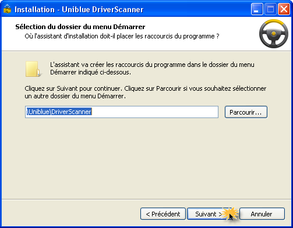This screenshot has width=293, height=228.
Task: Click the title 'Installation - Uniblue DriverScanner'
Action: click(79, 9)
